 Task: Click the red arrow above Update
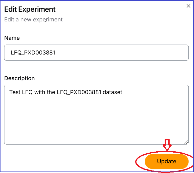pos(167,145)
